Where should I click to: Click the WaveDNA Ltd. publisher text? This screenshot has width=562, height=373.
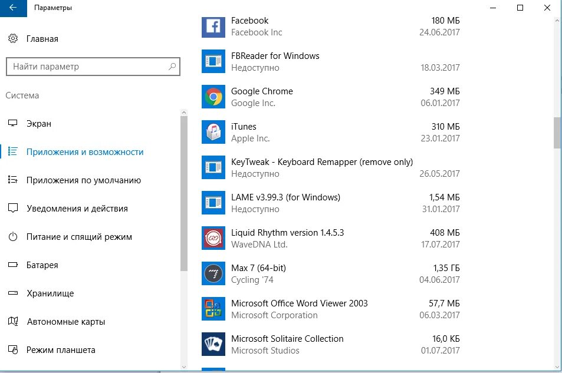259,245
